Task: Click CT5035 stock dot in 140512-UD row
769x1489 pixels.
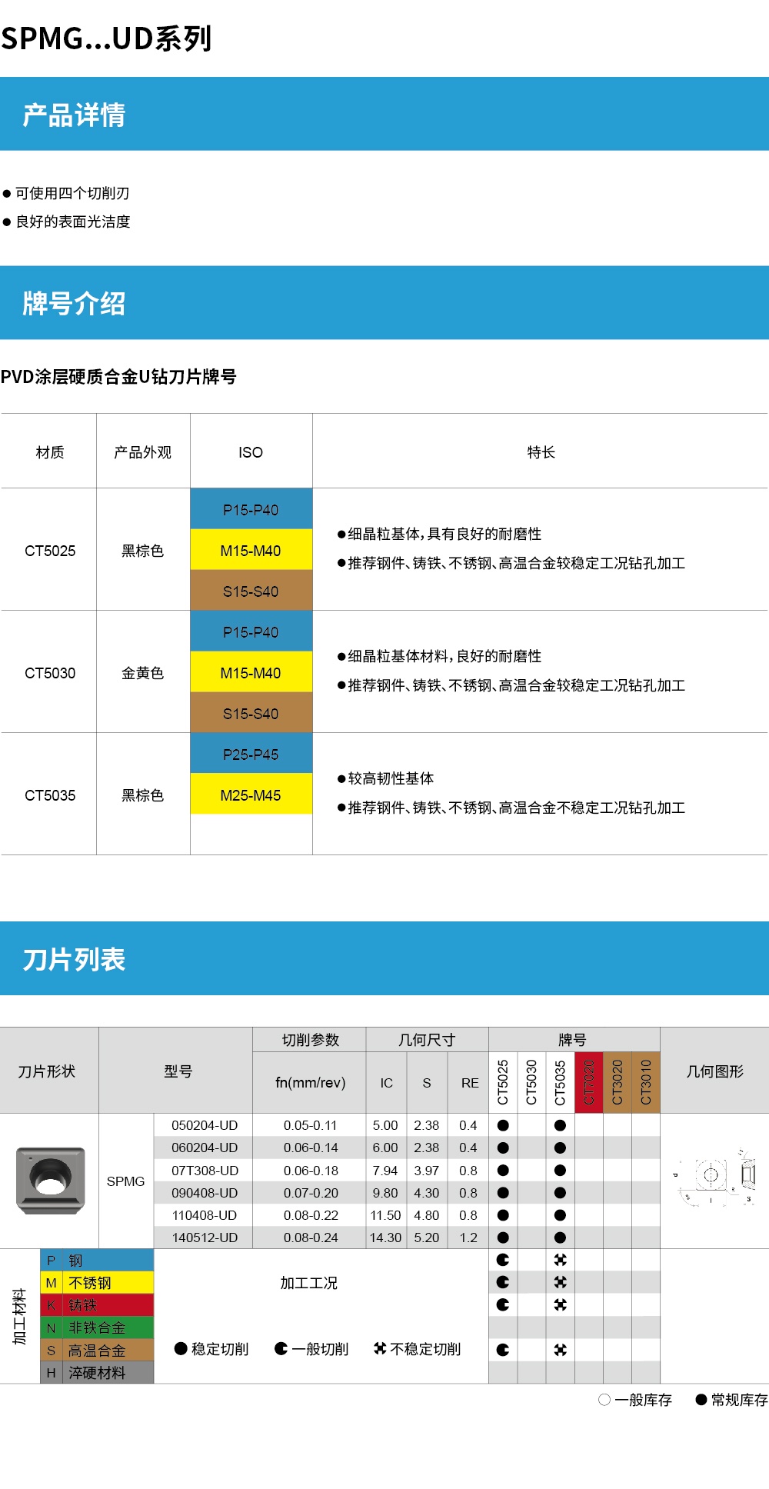Action: pos(560,1238)
